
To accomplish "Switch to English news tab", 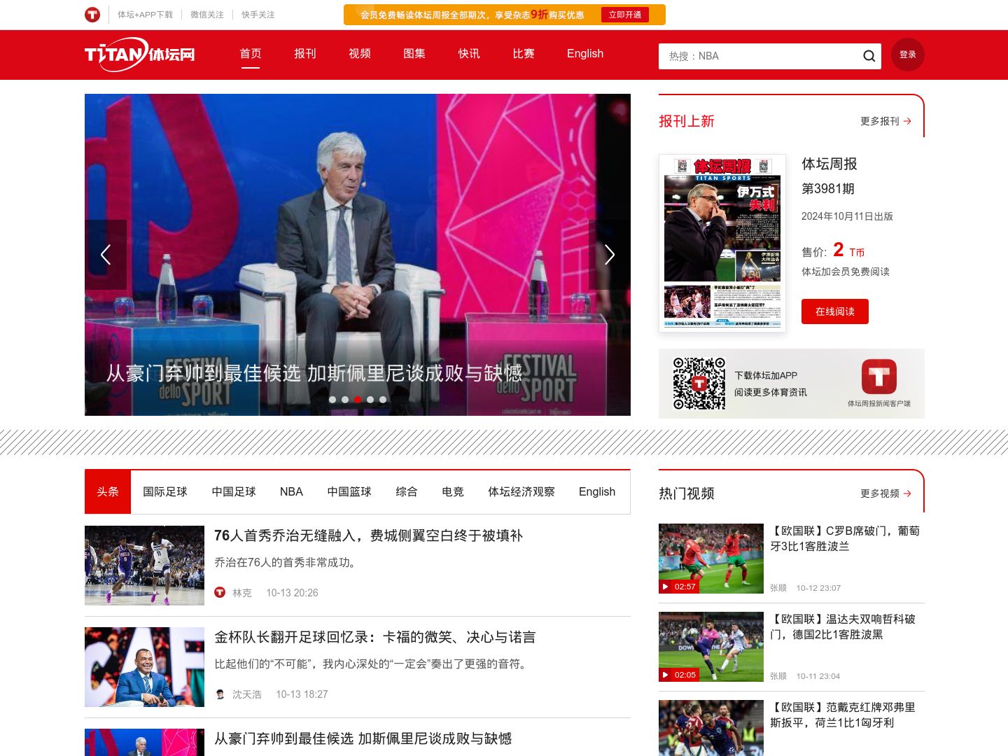I will 597,492.
